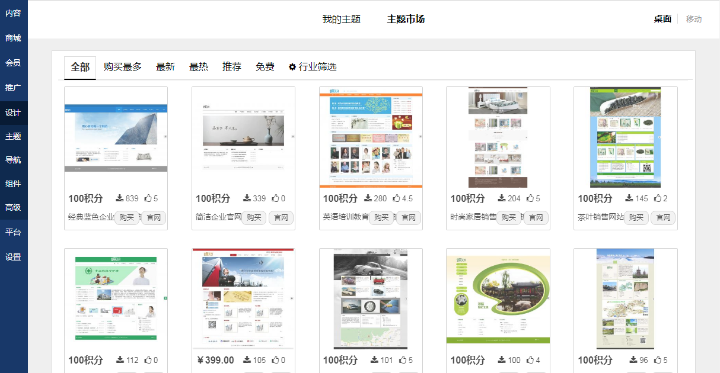
Task: Click download icon showing 280
Action: [x=368, y=198]
